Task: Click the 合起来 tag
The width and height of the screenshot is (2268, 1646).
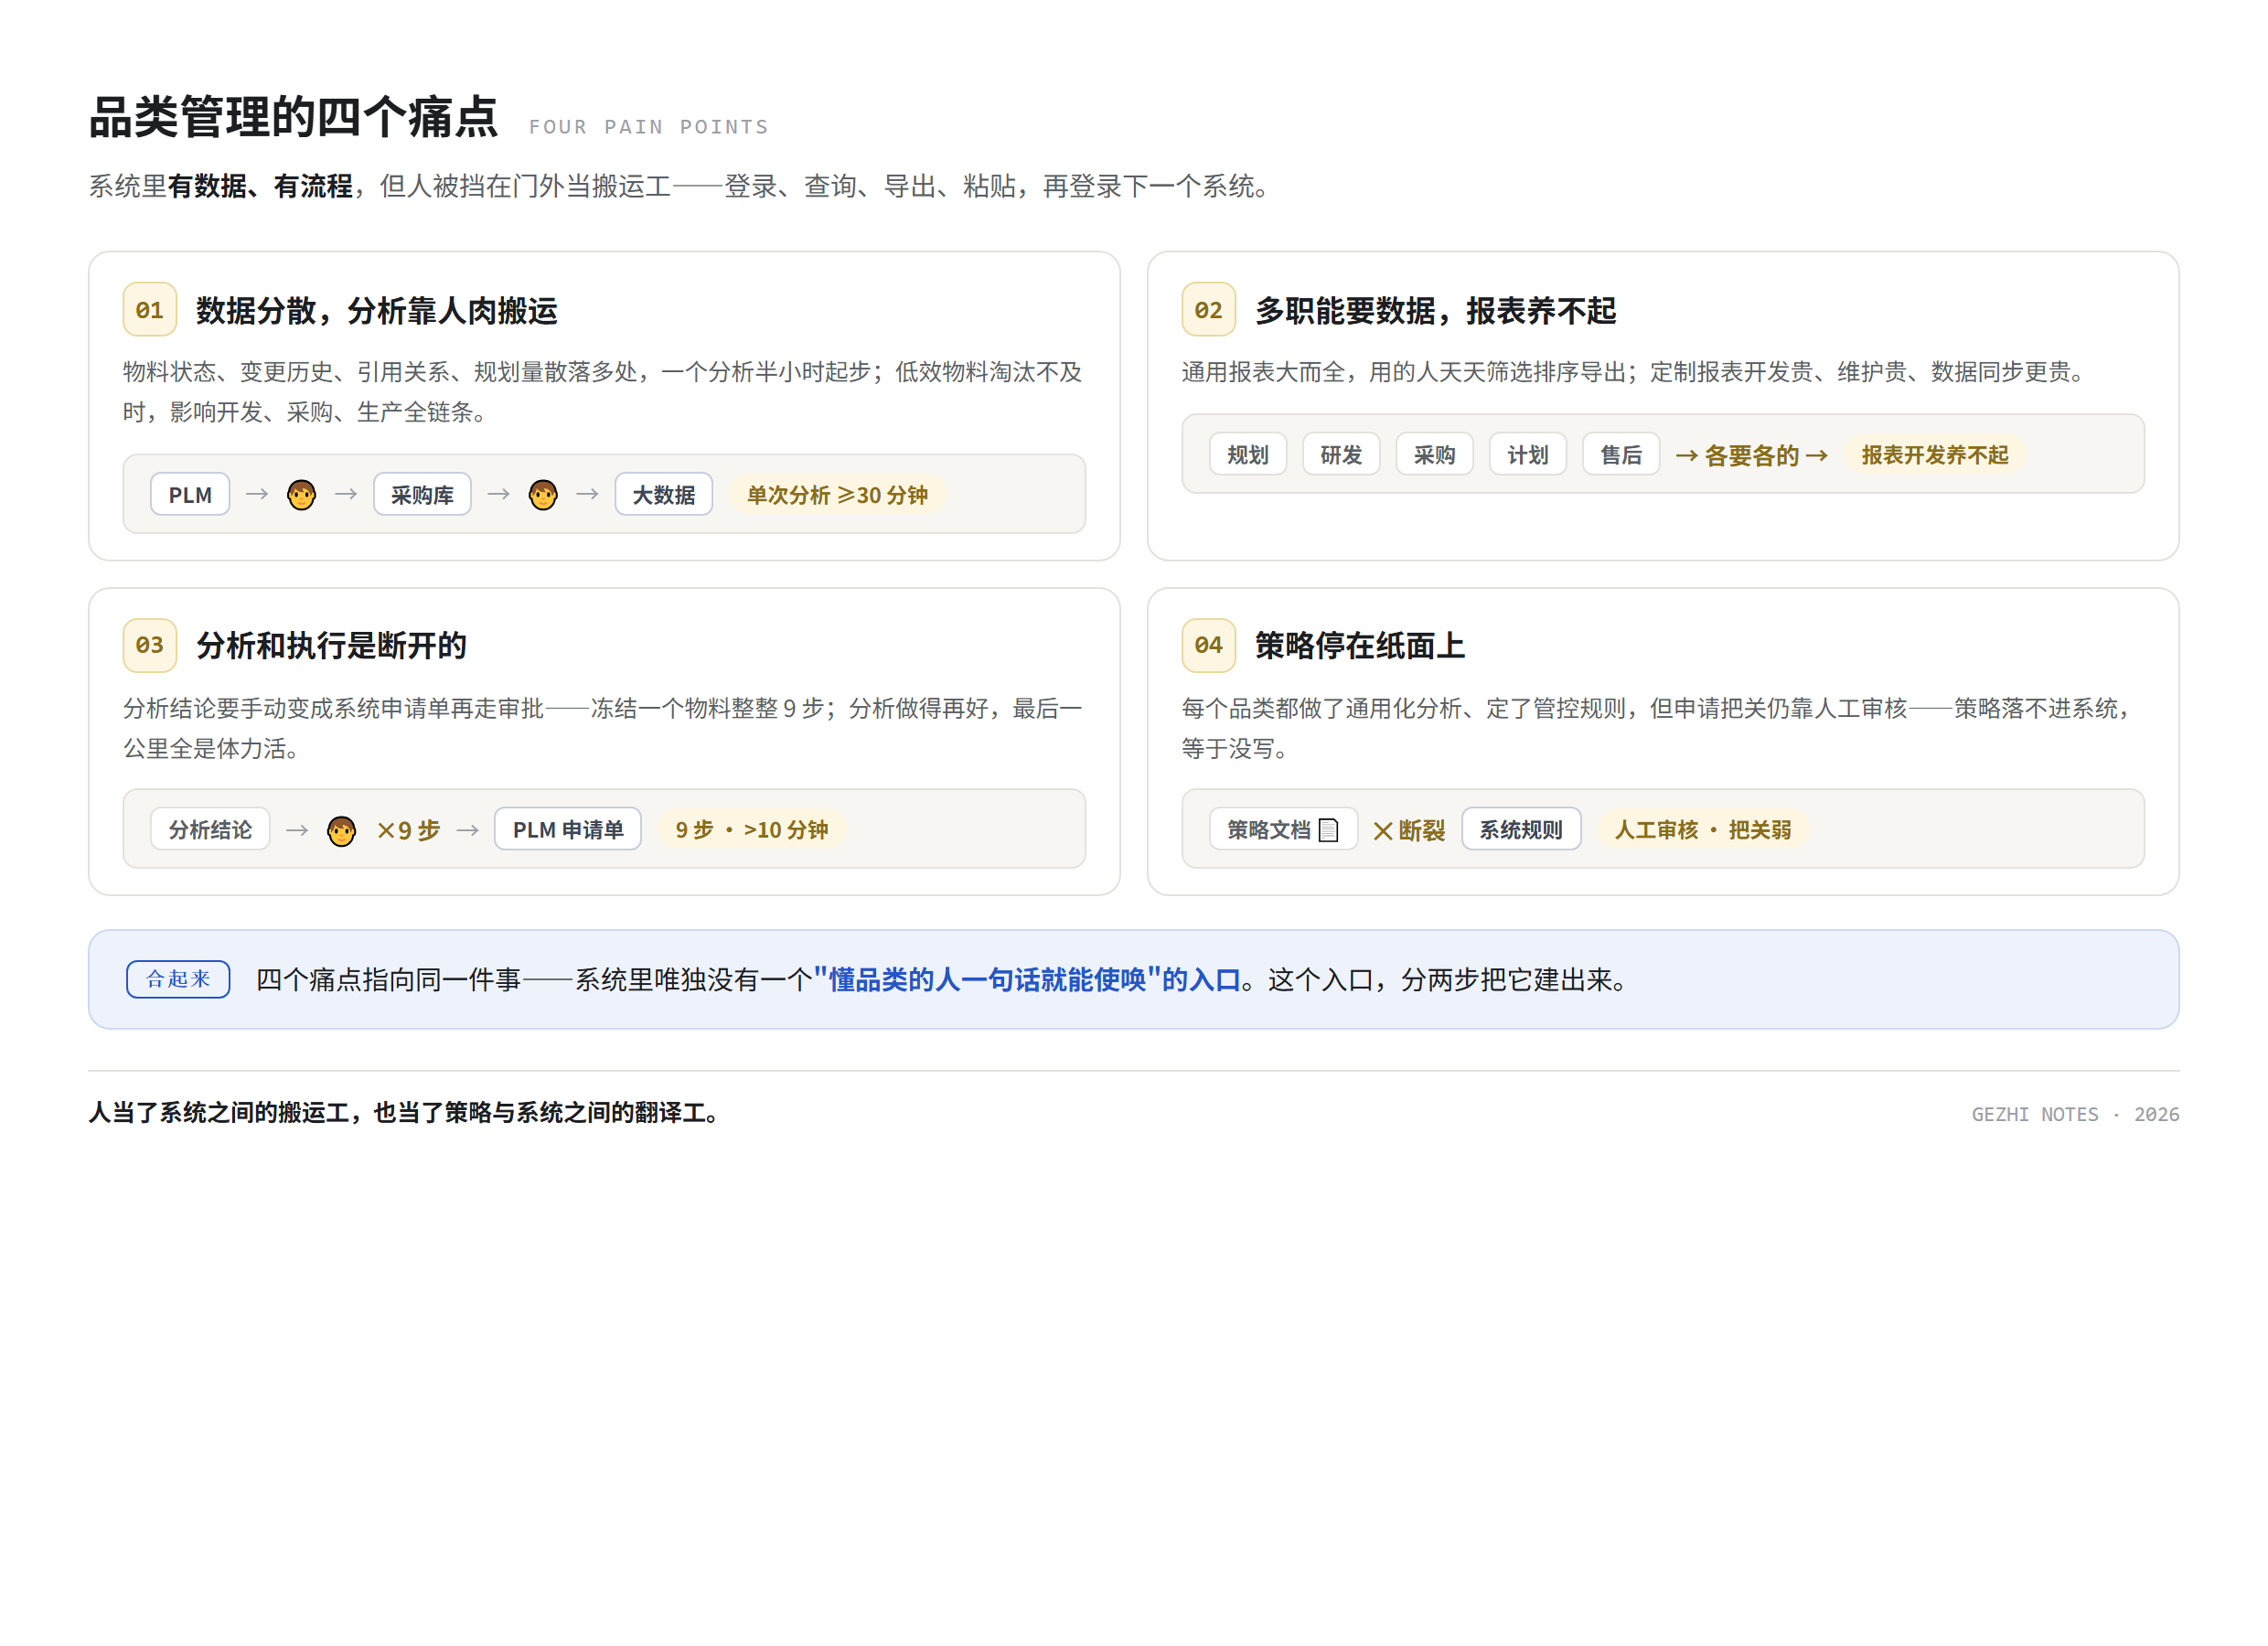Action: point(178,979)
